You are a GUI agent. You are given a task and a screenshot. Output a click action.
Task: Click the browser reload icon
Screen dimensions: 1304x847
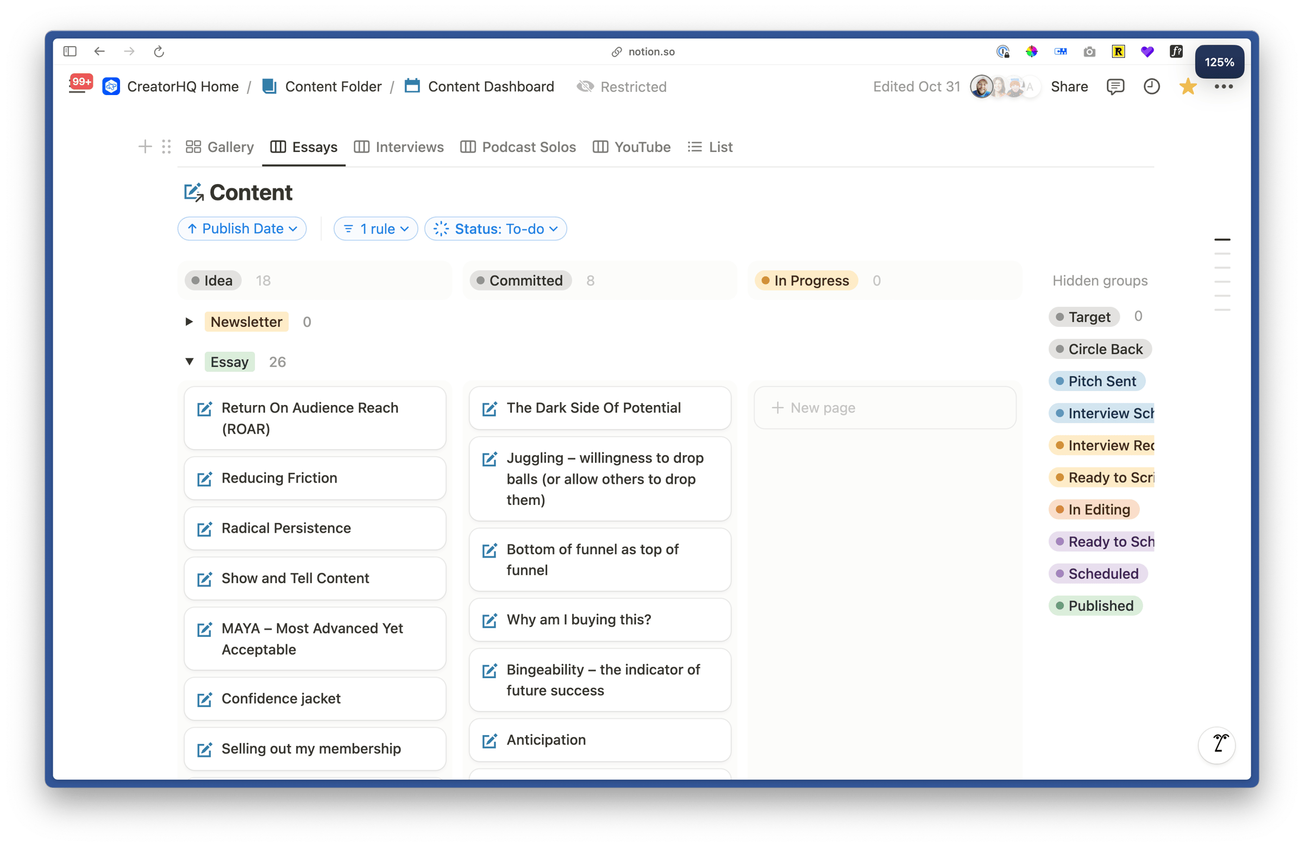[x=159, y=52]
